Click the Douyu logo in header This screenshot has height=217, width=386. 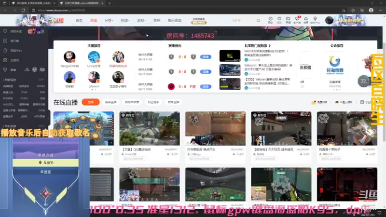click(x=56, y=21)
